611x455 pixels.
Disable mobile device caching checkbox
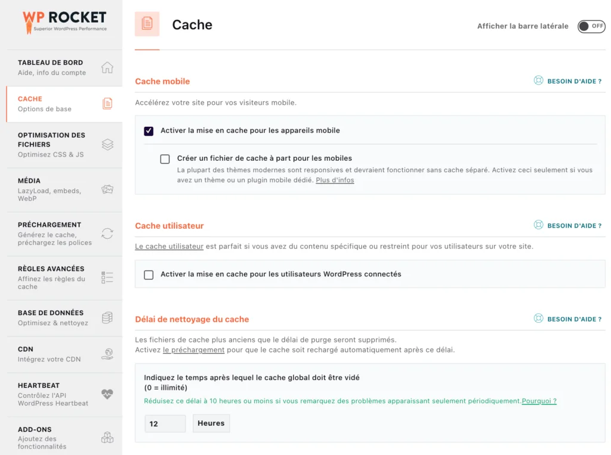tap(149, 131)
